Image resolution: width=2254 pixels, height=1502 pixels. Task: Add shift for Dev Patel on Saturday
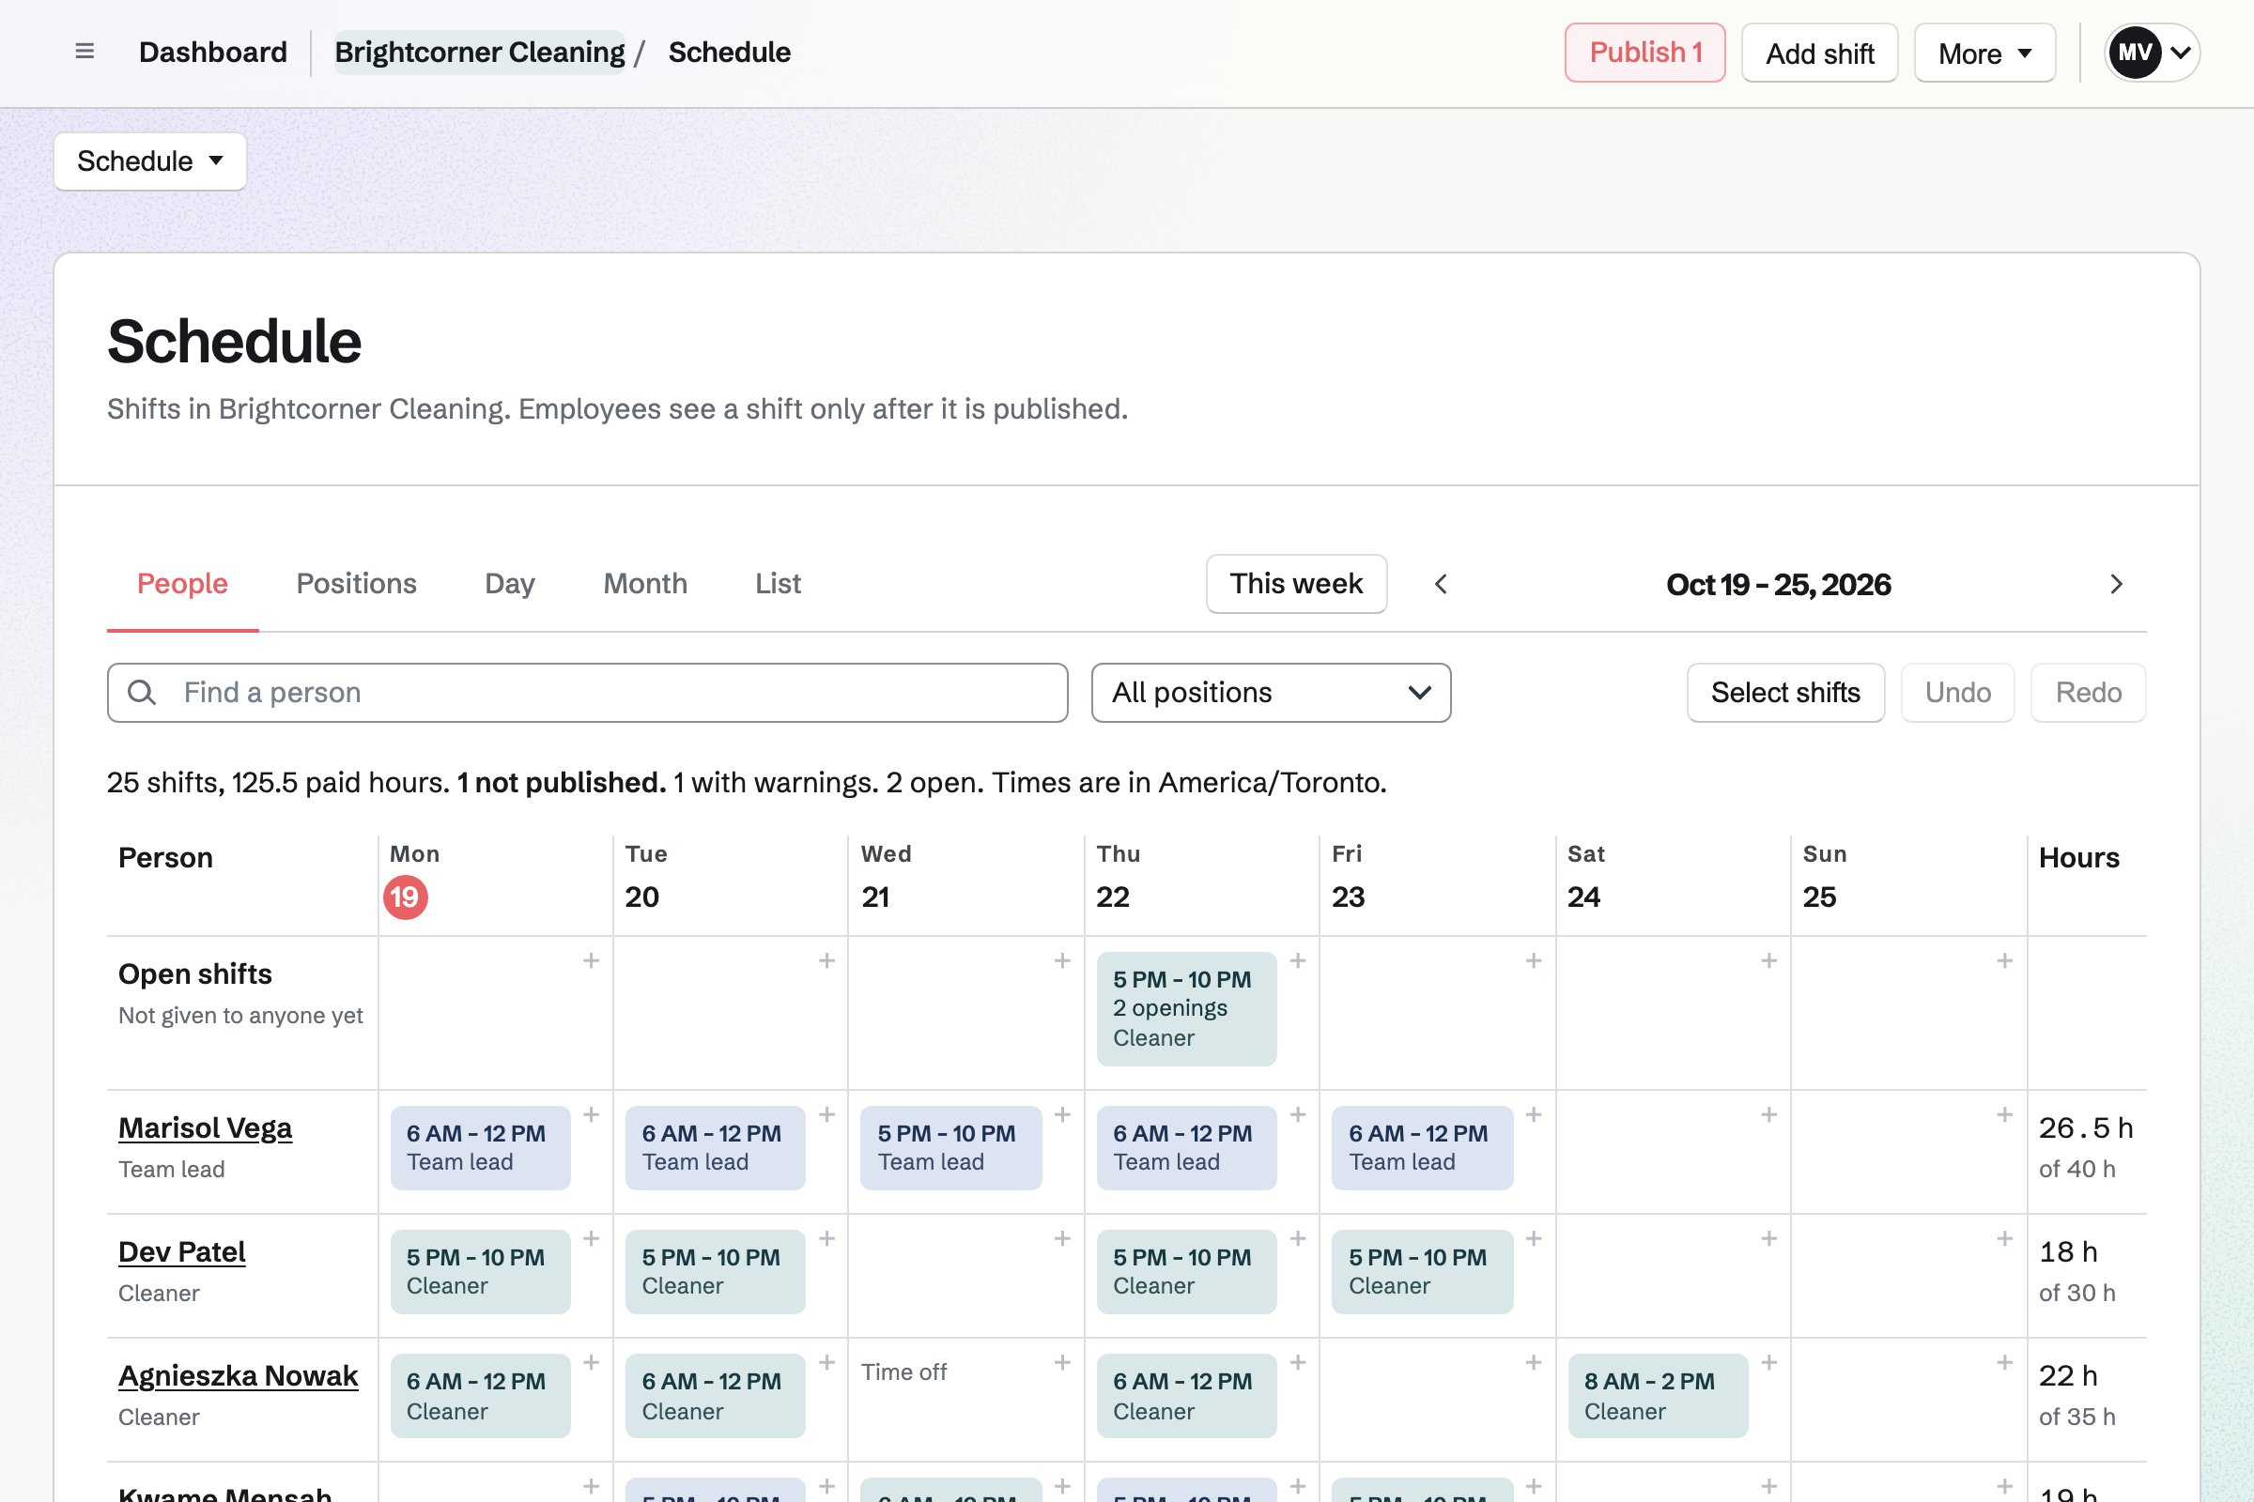[1769, 1238]
